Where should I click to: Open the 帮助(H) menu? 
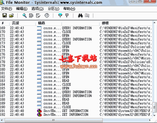coord(69,9)
